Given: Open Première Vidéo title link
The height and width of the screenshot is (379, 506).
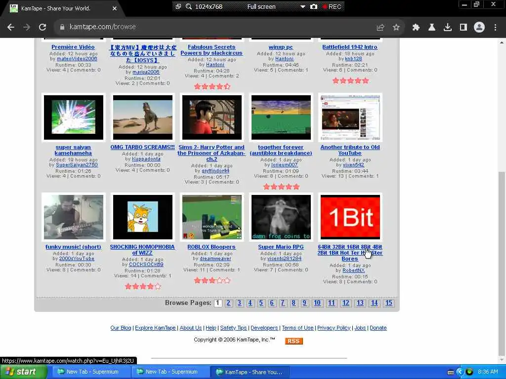Looking at the screenshot, I should point(73,47).
